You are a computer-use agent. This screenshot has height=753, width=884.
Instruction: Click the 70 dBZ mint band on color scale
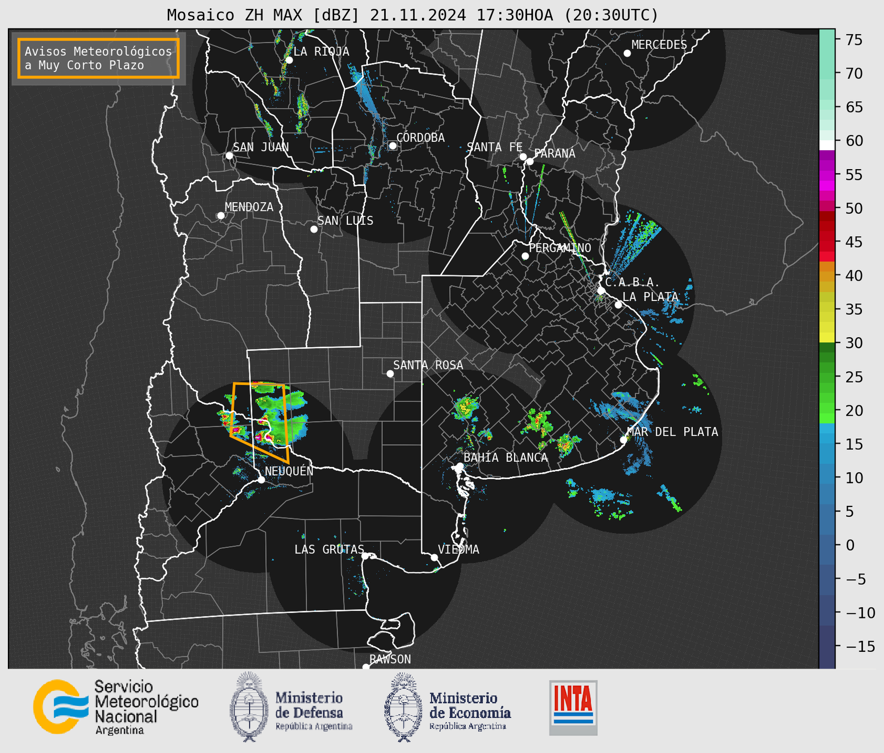click(827, 74)
